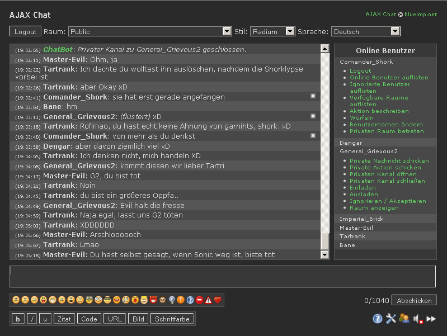
Task: Choose 'Benutzernamen ändern' option
Action: click(x=386, y=125)
